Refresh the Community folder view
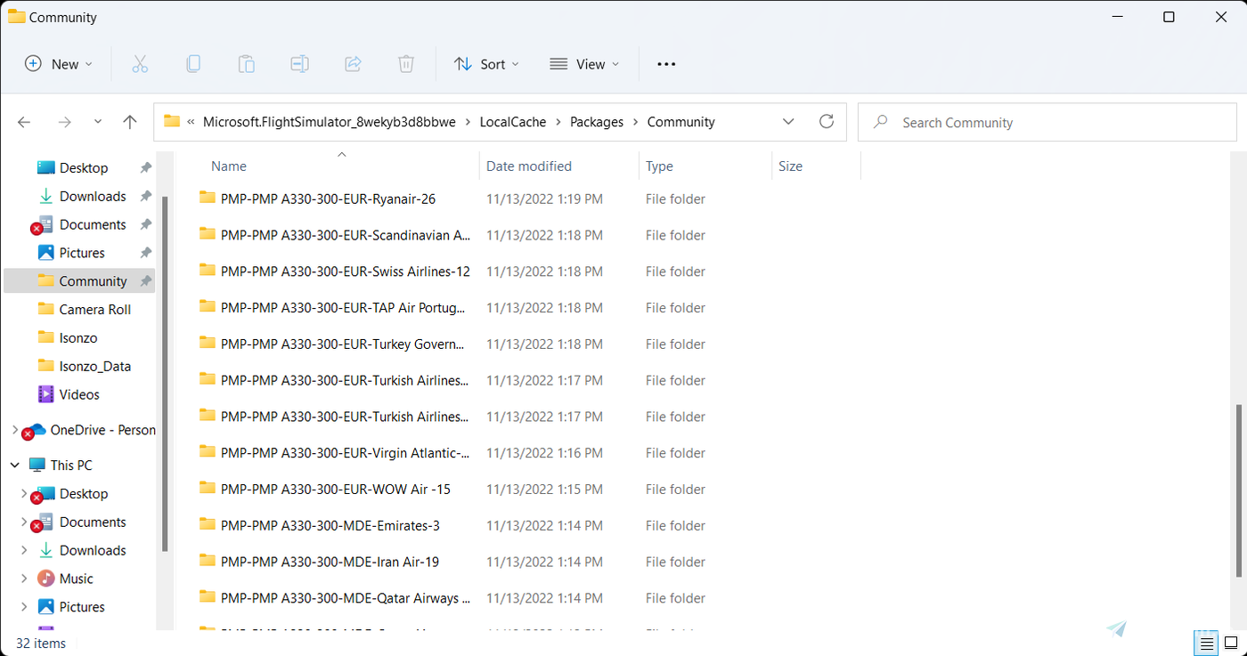The width and height of the screenshot is (1247, 656). coord(827,121)
